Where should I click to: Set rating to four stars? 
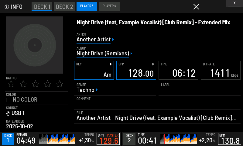point(47,84)
